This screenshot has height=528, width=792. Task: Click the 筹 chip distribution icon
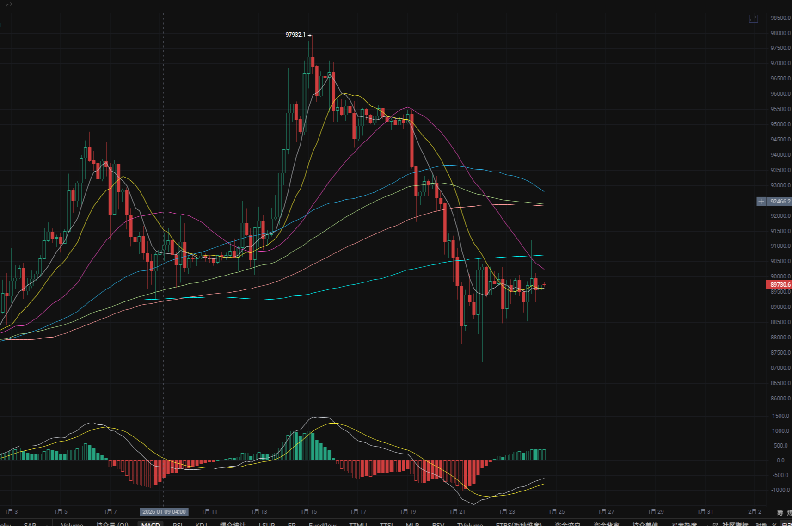pos(780,512)
